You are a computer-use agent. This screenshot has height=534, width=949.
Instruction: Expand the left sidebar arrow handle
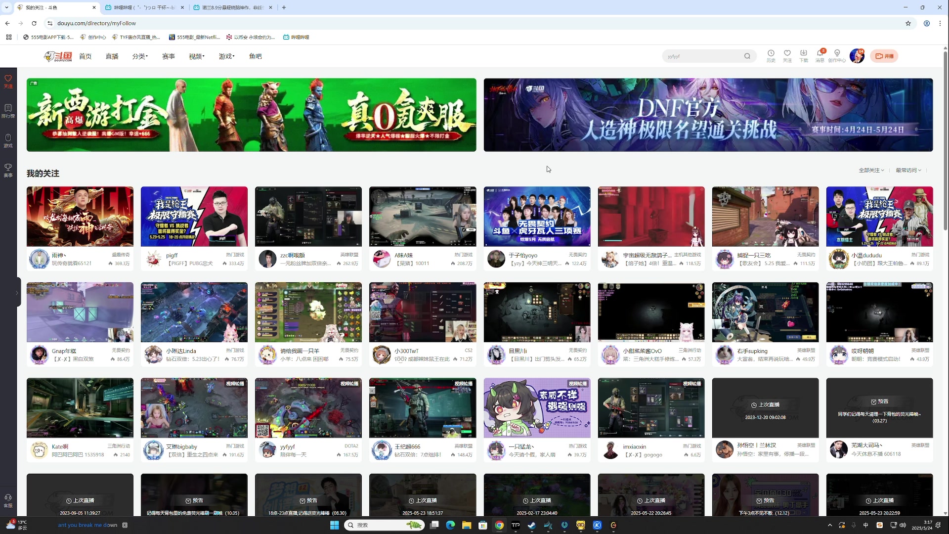point(17,293)
